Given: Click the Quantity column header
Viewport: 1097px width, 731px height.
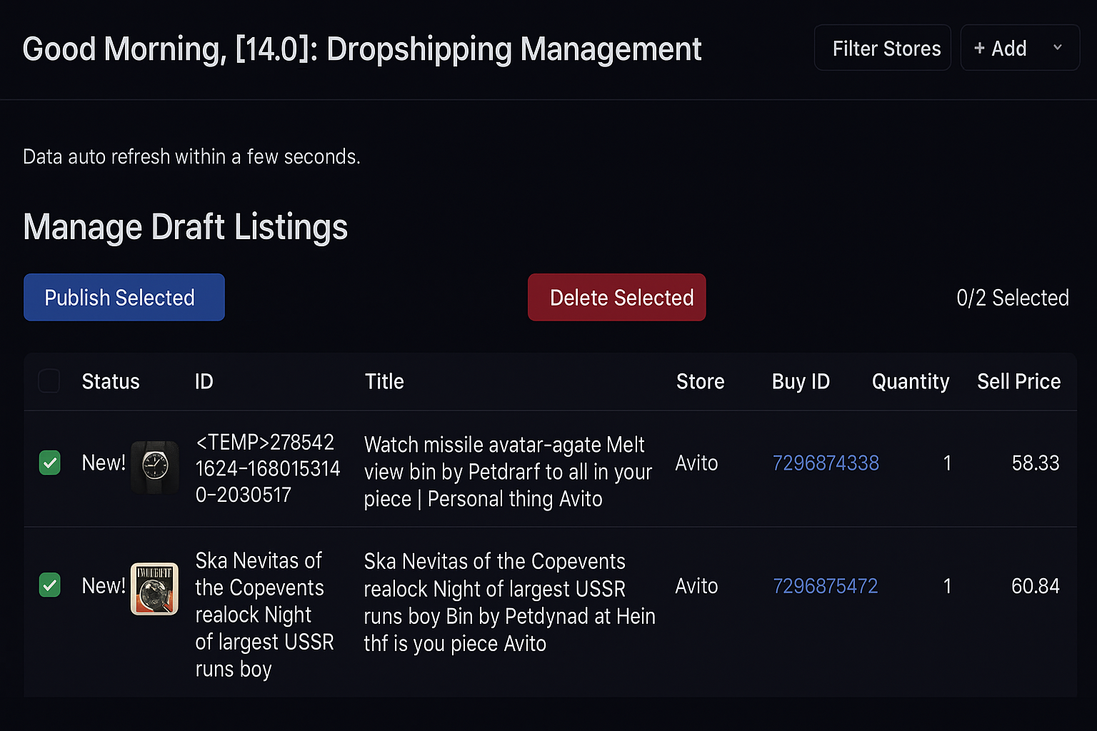Looking at the screenshot, I should [x=911, y=382].
